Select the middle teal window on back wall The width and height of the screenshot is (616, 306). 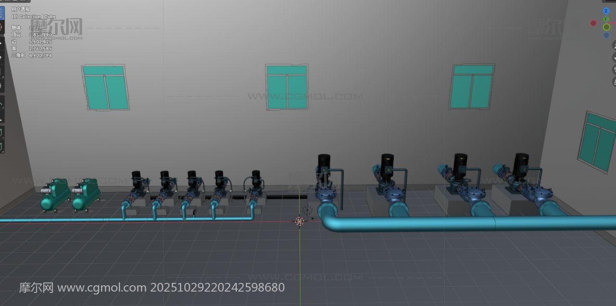(287, 87)
